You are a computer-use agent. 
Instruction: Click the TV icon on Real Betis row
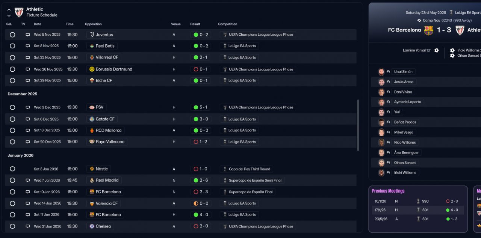pyautogui.click(x=27, y=46)
